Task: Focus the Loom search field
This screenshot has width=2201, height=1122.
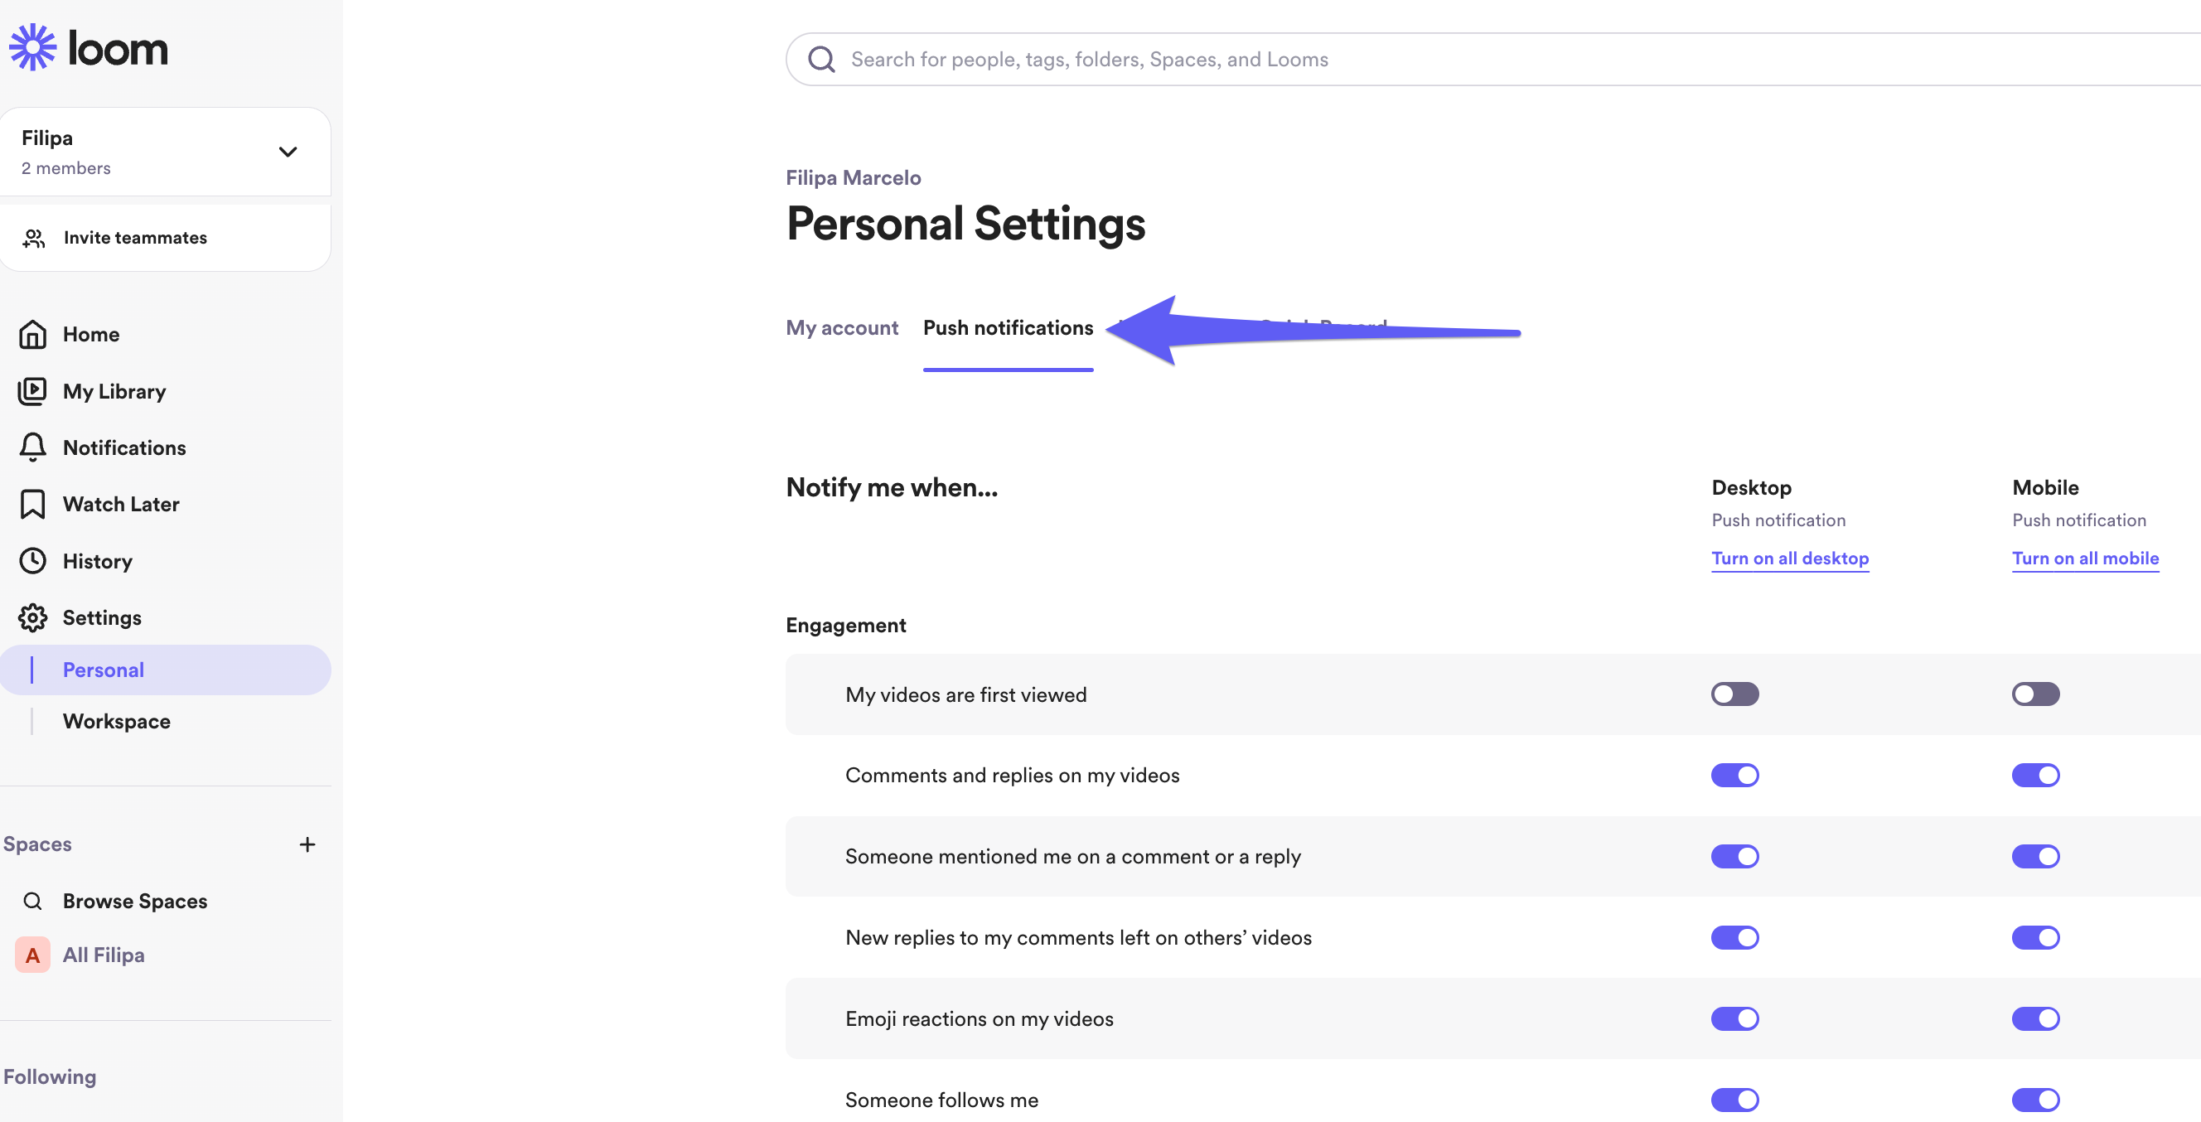Action: click(1282, 60)
